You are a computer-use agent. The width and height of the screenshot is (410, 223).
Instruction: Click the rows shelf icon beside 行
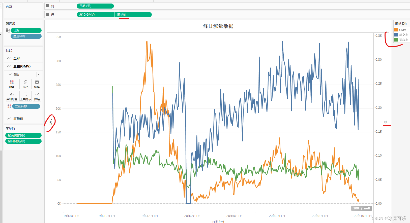pos(48,15)
